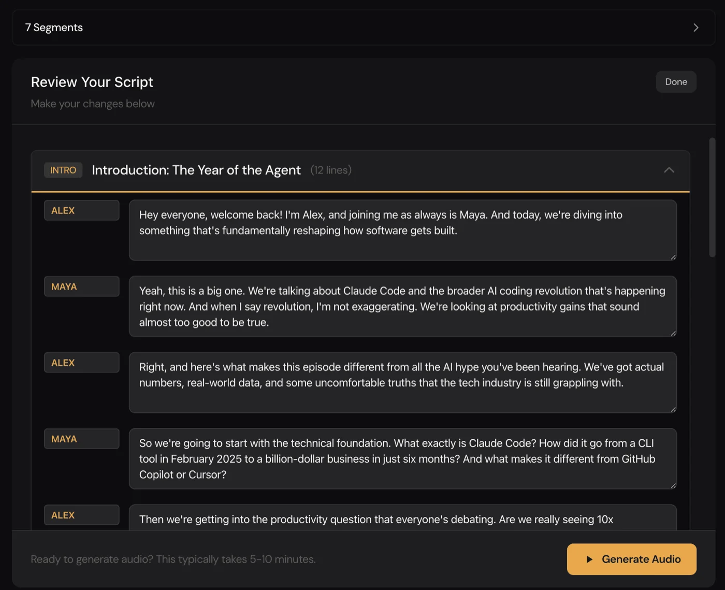Select ALEX speaker label beside 'Right, and here's' line
The width and height of the screenshot is (725, 590).
pos(81,363)
